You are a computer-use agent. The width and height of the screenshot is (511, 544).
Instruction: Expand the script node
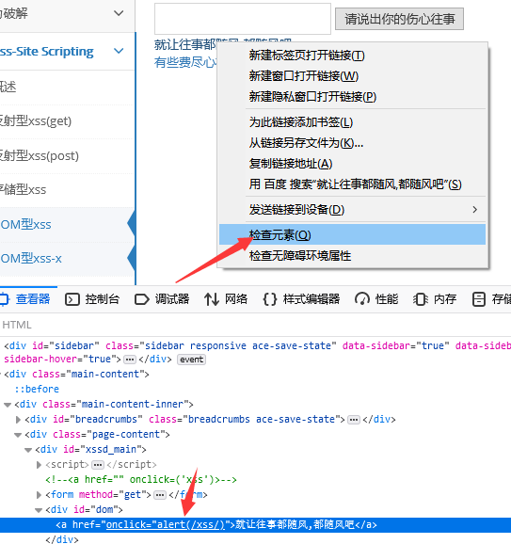tap(39, 465)
